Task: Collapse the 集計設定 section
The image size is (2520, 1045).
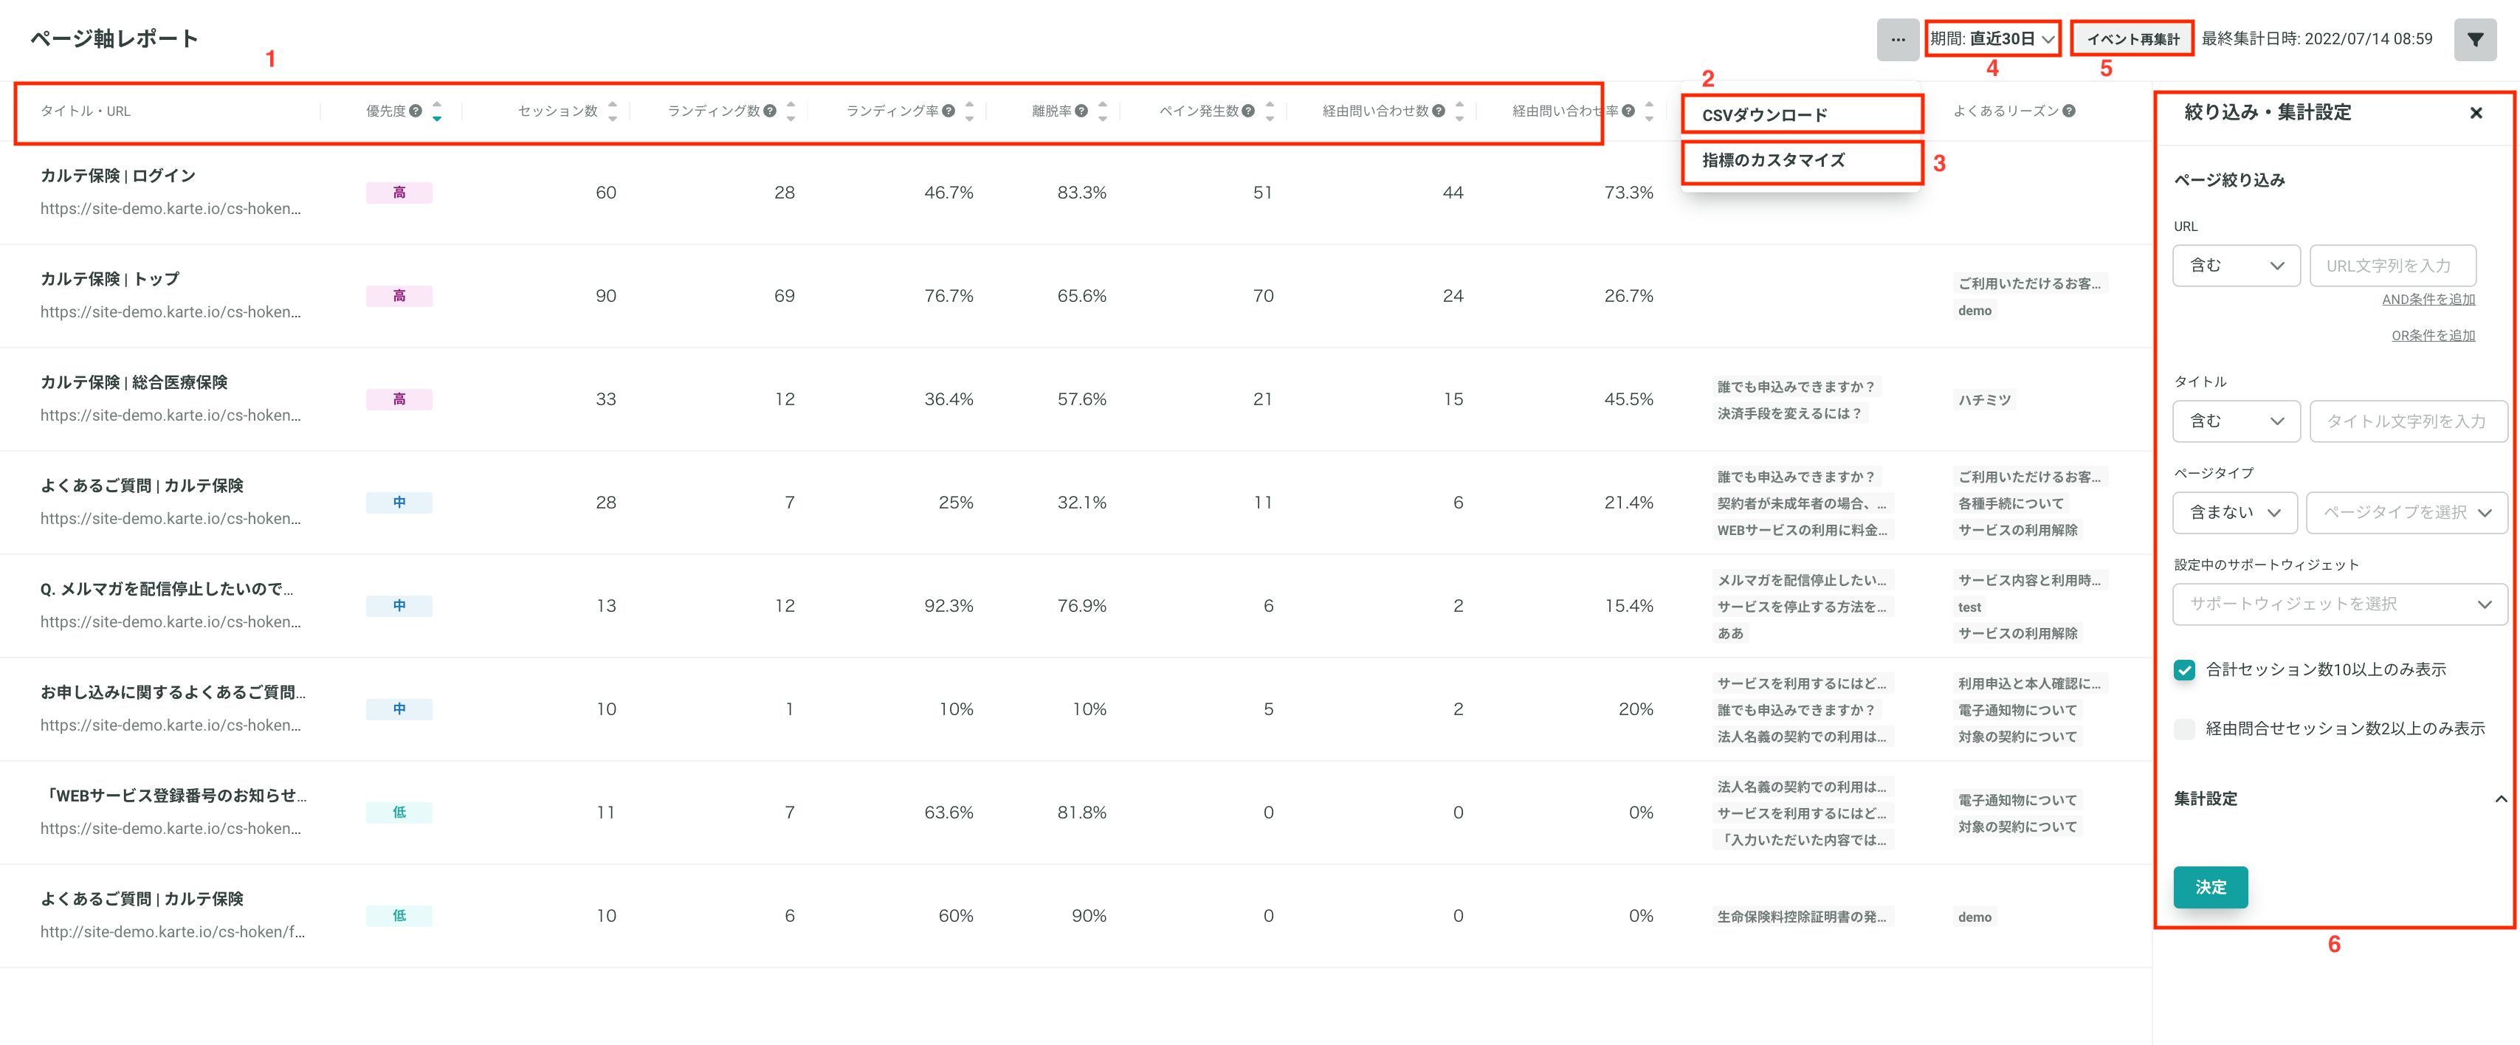Action: tap(2499, 799)
